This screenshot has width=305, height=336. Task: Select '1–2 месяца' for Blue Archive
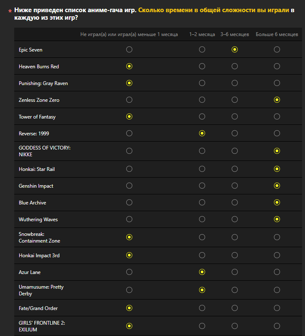pos(202,202)
